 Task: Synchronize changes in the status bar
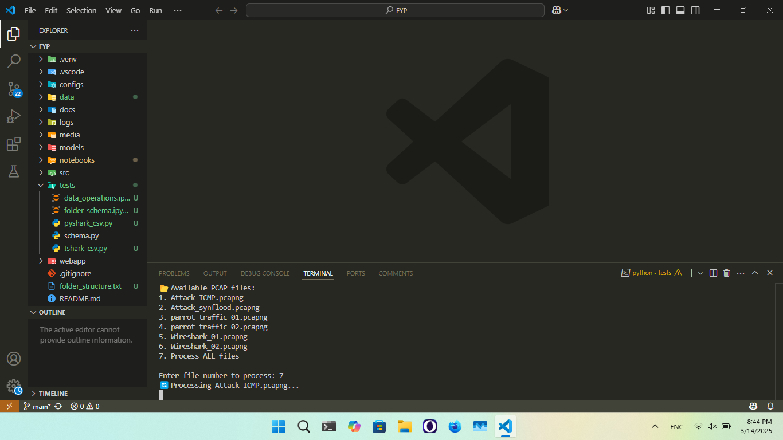59,406
